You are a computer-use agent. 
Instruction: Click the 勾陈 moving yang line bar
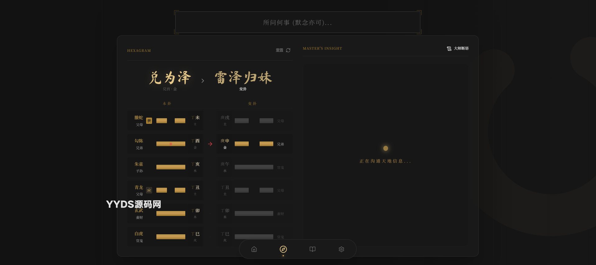tap(171, 144)
